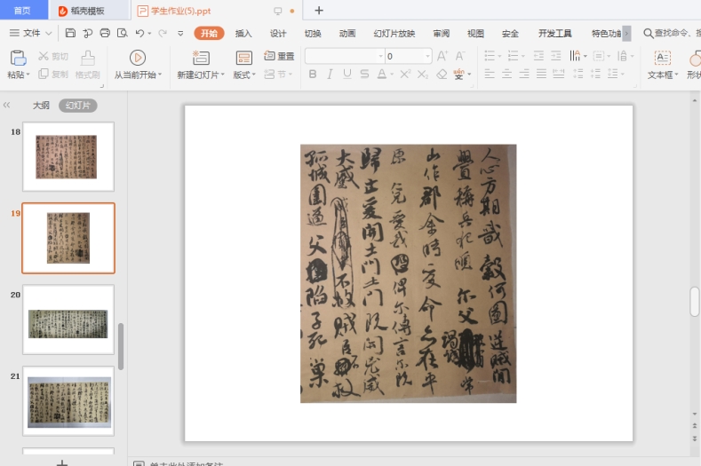Click the Print icon in quick toolbar

click(105, 34)
